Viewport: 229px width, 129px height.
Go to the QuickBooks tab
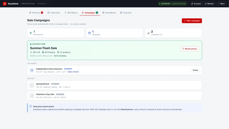click(x=109, y=13)
